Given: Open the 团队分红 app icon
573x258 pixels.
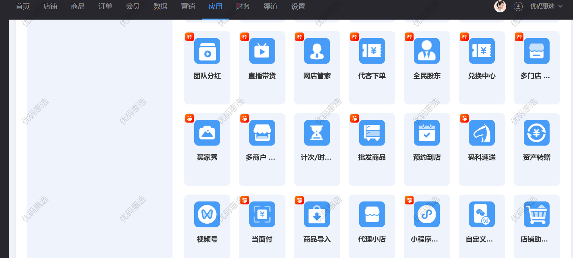Looking at the screenshot, I should pyautogui.click(x=207, y=51).
